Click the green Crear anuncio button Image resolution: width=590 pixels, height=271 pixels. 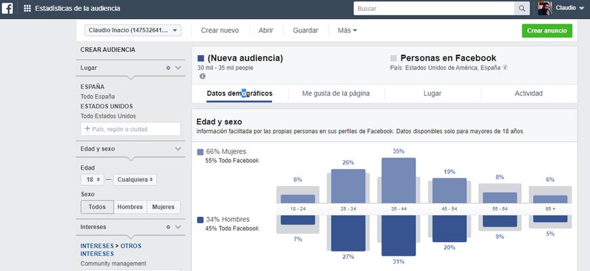pyautogui.click(x=547, y=31)
